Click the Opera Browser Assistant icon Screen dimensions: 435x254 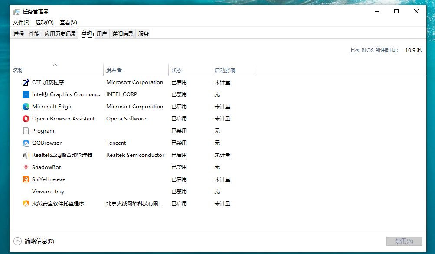click(x=26, y=119)
